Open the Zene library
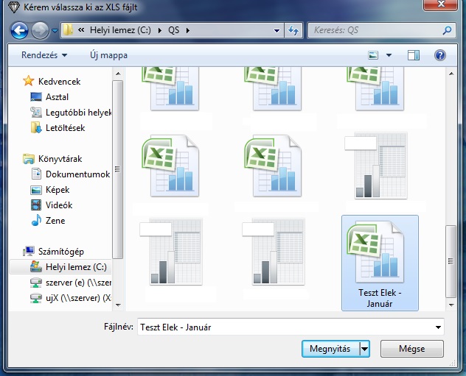The image size is (466, 376). [x=55, y=221]
